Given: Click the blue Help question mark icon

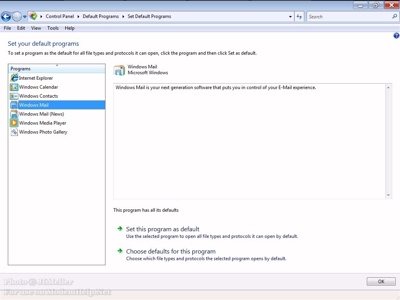Looking at the screenshot, I should tap(396, 36).
